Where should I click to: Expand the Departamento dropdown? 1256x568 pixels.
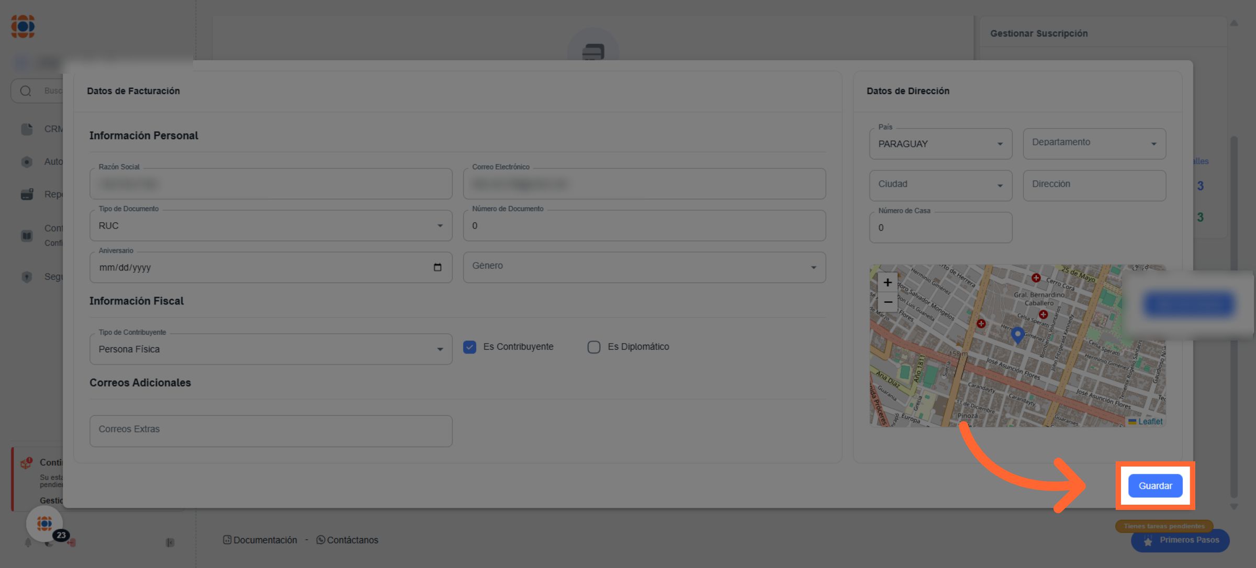tap(1094, 144)
